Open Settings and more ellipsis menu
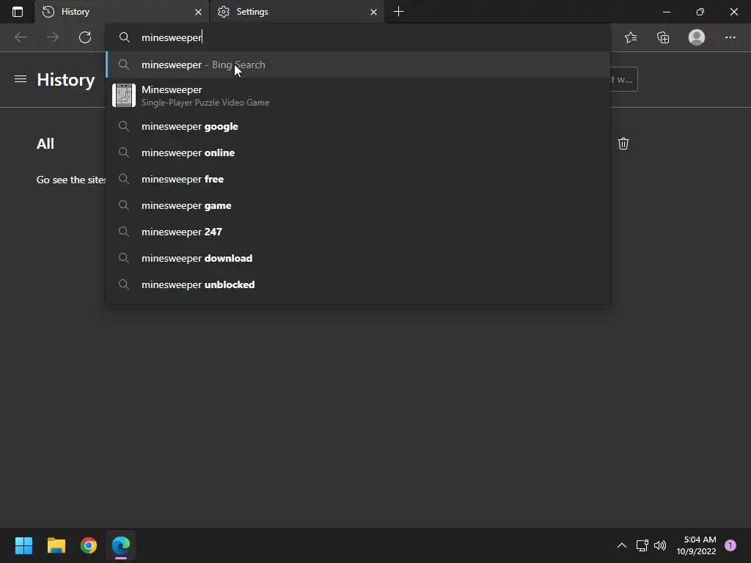This screenshot has width=751, height=563. pyautogui.click(x=730, y=37)
